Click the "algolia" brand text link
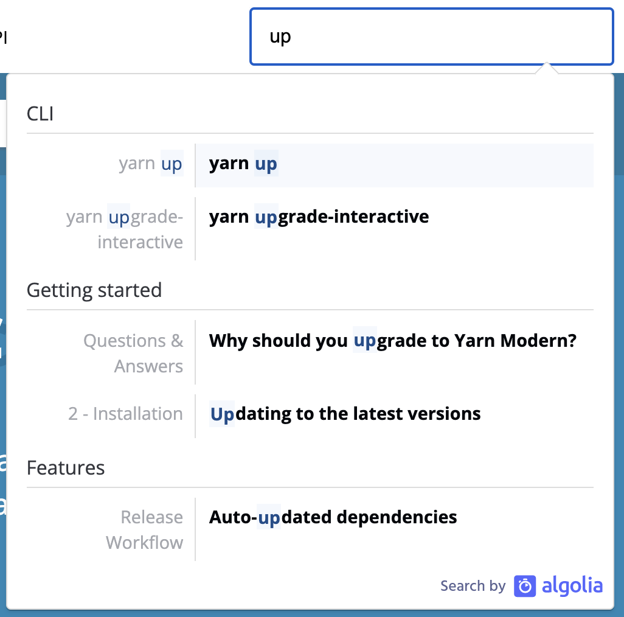Viewport: 624px width, 617px height. [x=572, y=586]
